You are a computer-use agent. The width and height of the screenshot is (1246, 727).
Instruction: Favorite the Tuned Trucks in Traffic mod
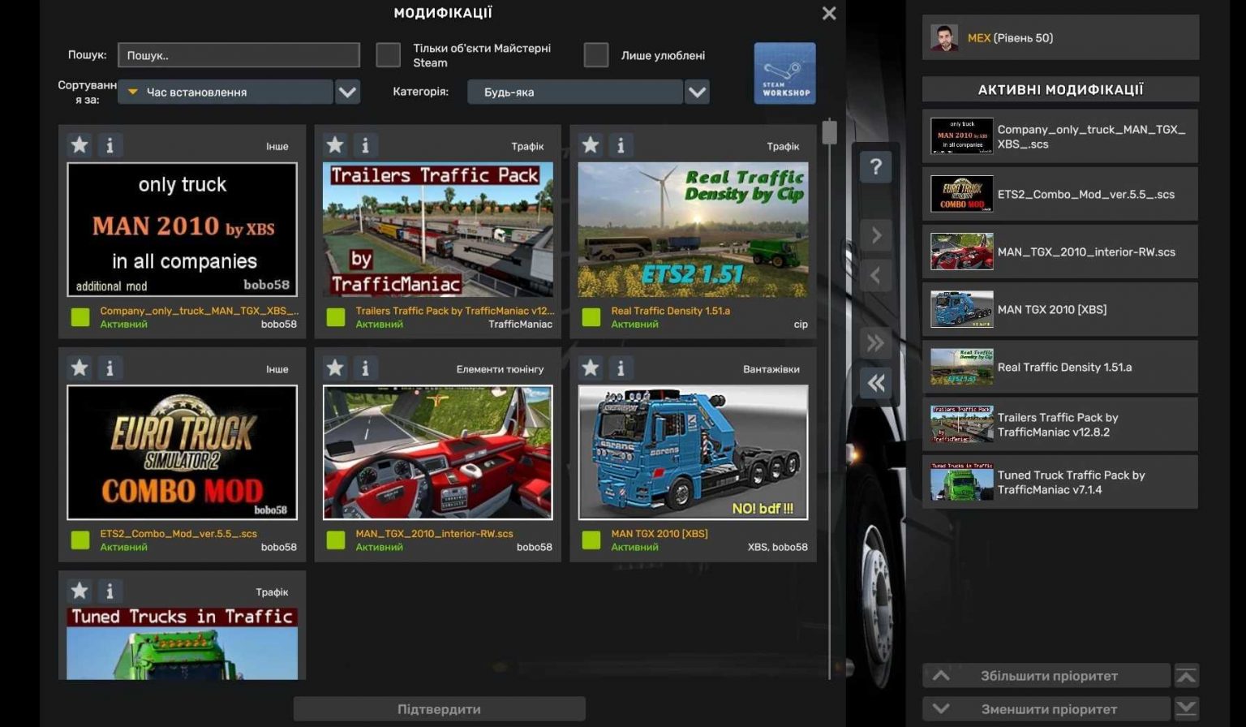click(79, 591)
